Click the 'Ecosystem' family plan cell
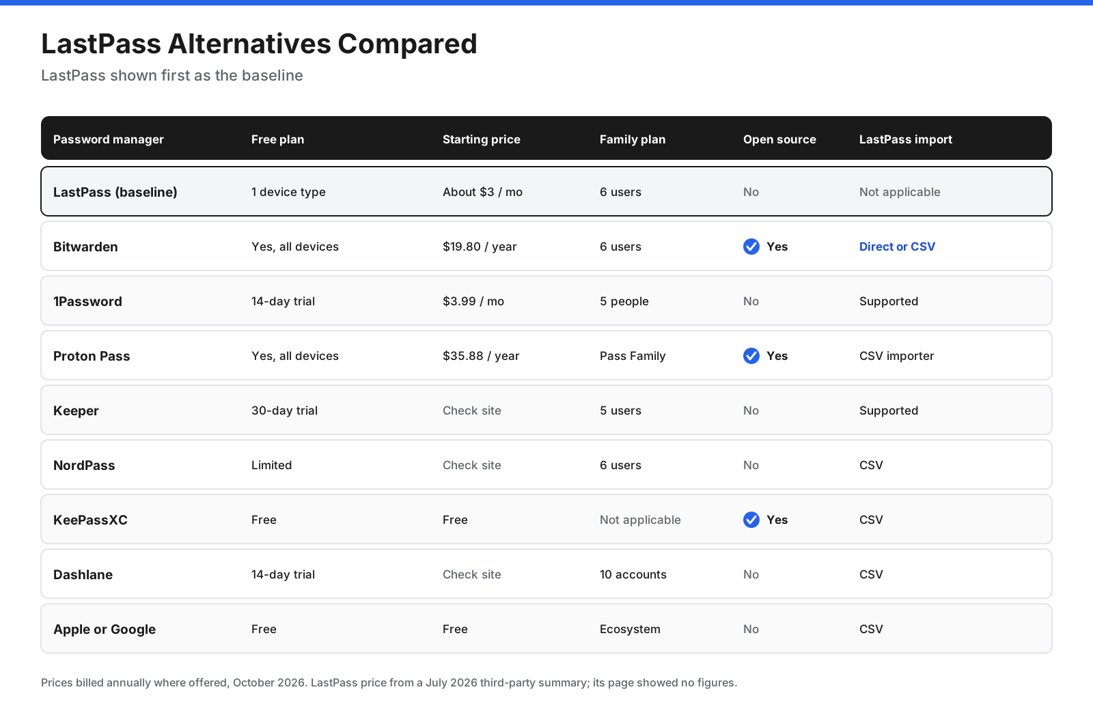Image resolution: width=1093 pixels, height=724 pixels. 630,629
